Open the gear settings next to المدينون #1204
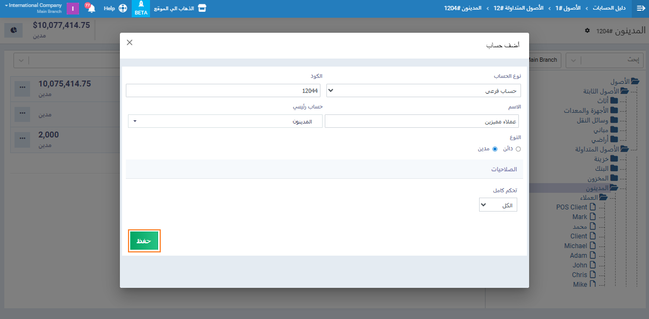649x319 pixels. tap(587, 31)
